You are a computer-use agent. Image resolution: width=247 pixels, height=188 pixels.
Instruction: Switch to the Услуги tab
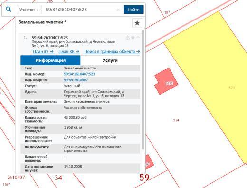coord(110,60)
